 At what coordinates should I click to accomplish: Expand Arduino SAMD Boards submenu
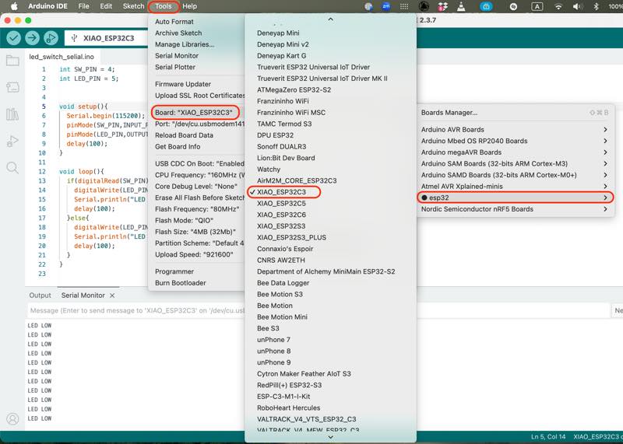(x=516, y=175)
